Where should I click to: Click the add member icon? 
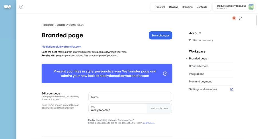240,18
